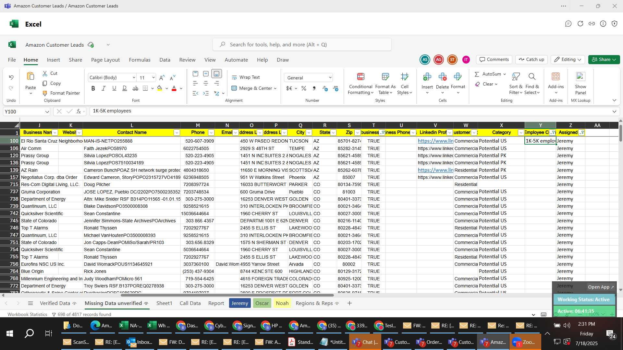
Task: Expand the formula bar chevron
Action: pos(614,111)
